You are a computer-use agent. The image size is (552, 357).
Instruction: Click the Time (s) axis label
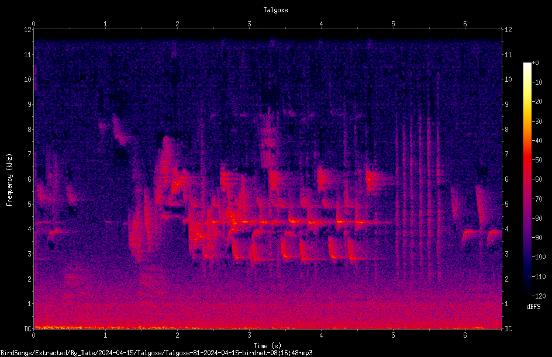click(x=267, y=346)
